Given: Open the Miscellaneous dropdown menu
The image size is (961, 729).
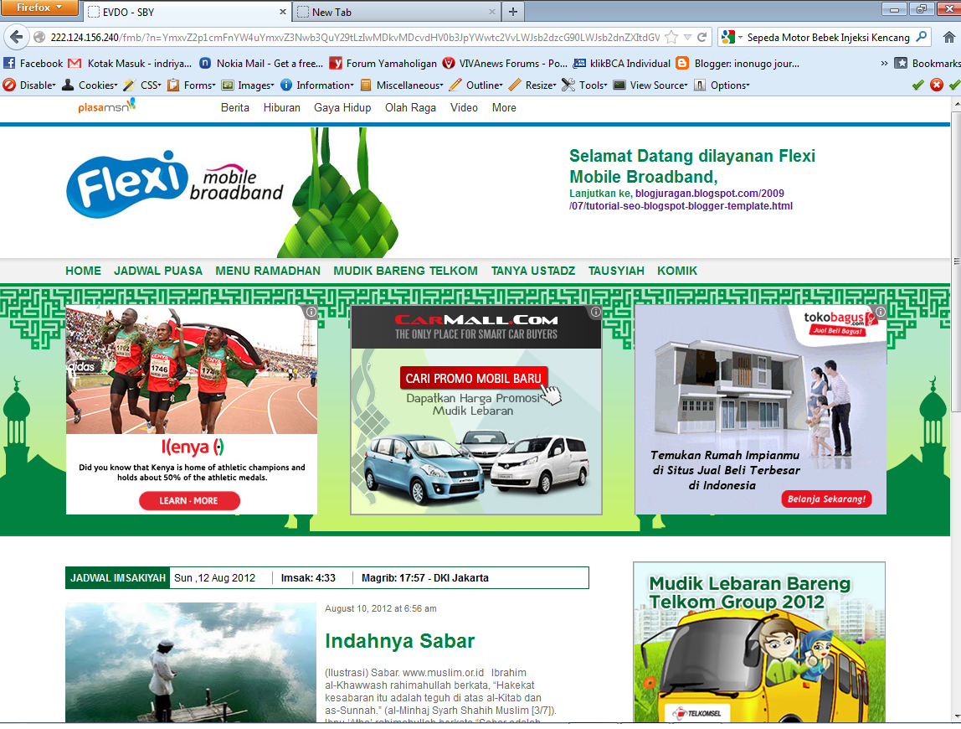Looking at the screenshot, I should coord(402,85).
